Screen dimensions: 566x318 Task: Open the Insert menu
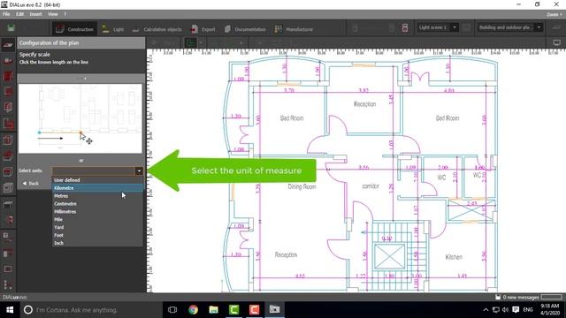tap(35, 14)
